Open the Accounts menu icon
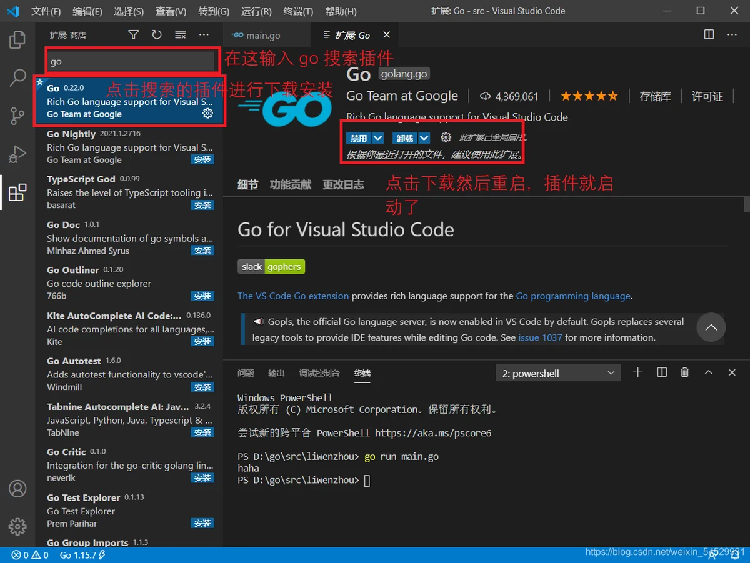The image size is (750, 563). tap(17, 488)
